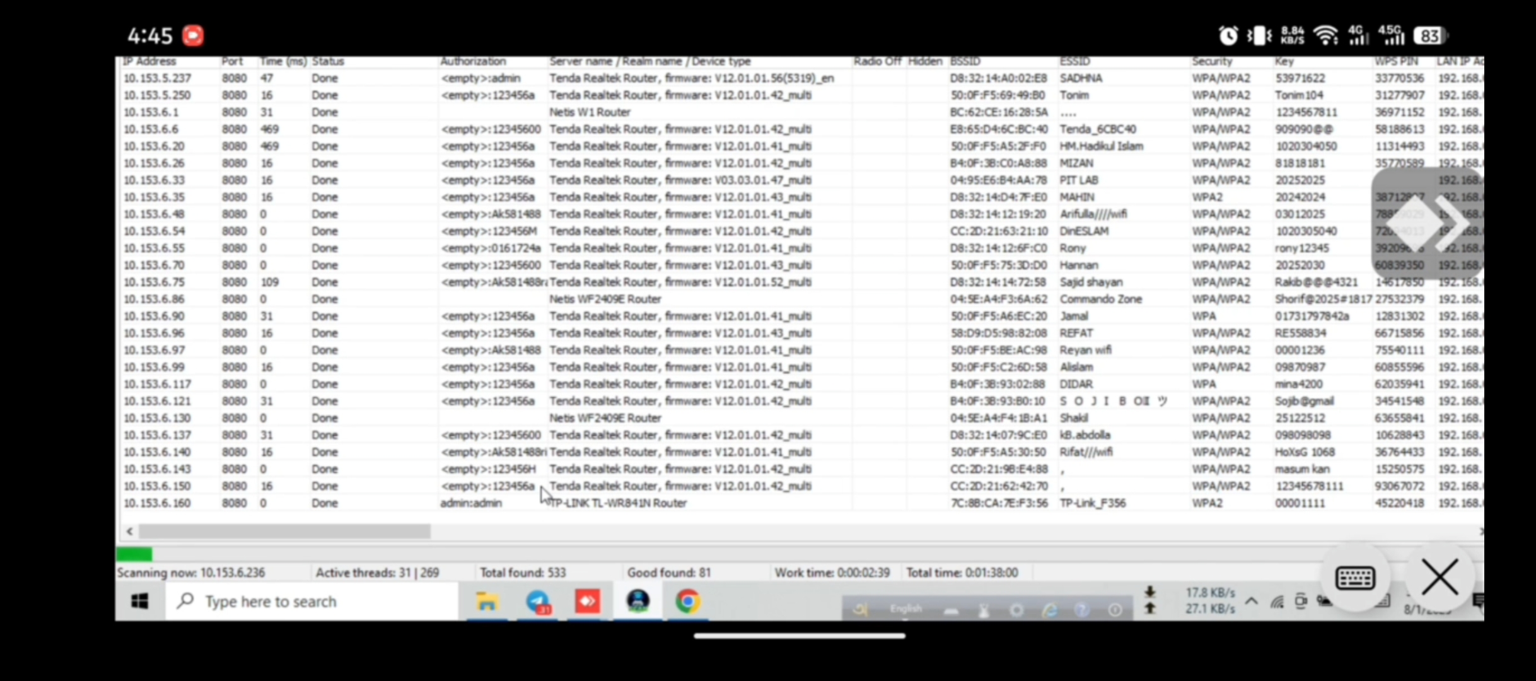Open Telegram from the taskbar
Image resolution: width=1536 pixels, height=681 pixels.
[538, 602]
